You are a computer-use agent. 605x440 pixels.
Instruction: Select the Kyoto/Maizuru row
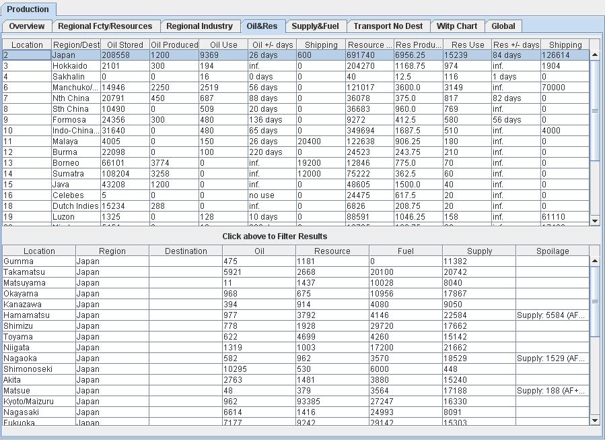click(296, 402)
